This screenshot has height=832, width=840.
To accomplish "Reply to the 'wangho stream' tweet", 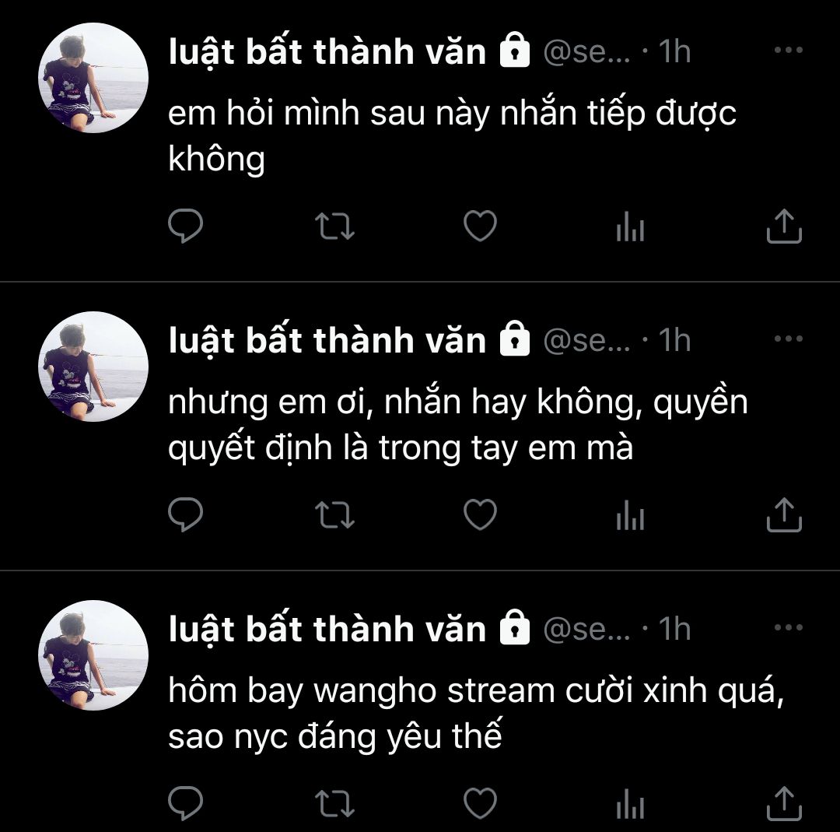I will [x=185, y=802].
